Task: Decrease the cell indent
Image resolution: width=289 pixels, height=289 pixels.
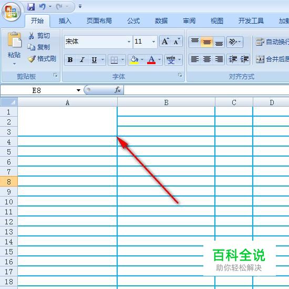Action: tap(233, 59)
